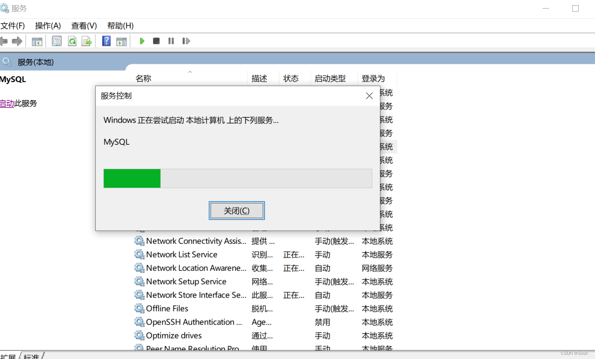Click the Services window title gear icon
The width and height of the screenshot is (595, 359).
[4, 8]
